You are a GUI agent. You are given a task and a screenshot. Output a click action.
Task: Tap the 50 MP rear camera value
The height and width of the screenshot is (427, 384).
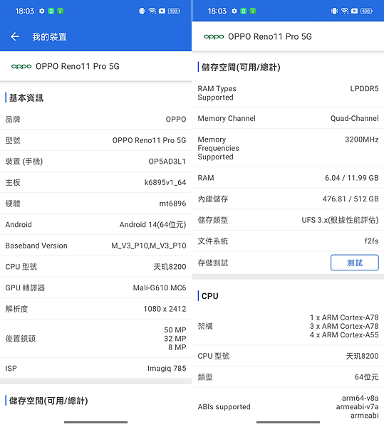tap(175, 330)
